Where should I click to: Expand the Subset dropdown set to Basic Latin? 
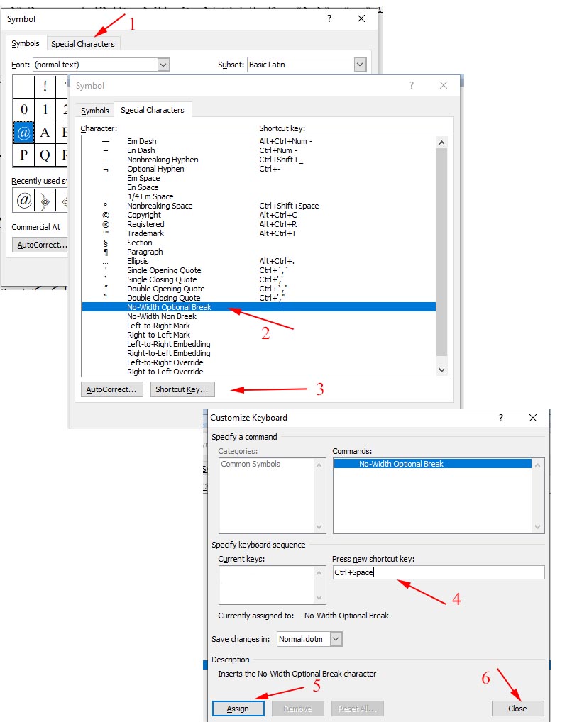pyautogui.click(x=359, y=65)
